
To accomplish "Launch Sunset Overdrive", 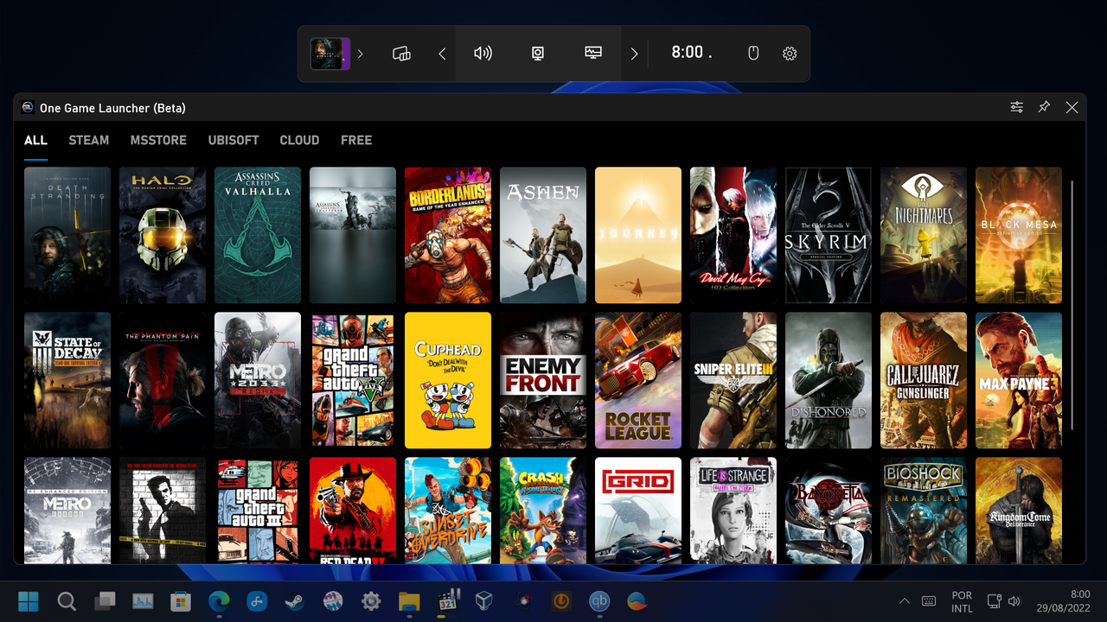I will point(448,511).
